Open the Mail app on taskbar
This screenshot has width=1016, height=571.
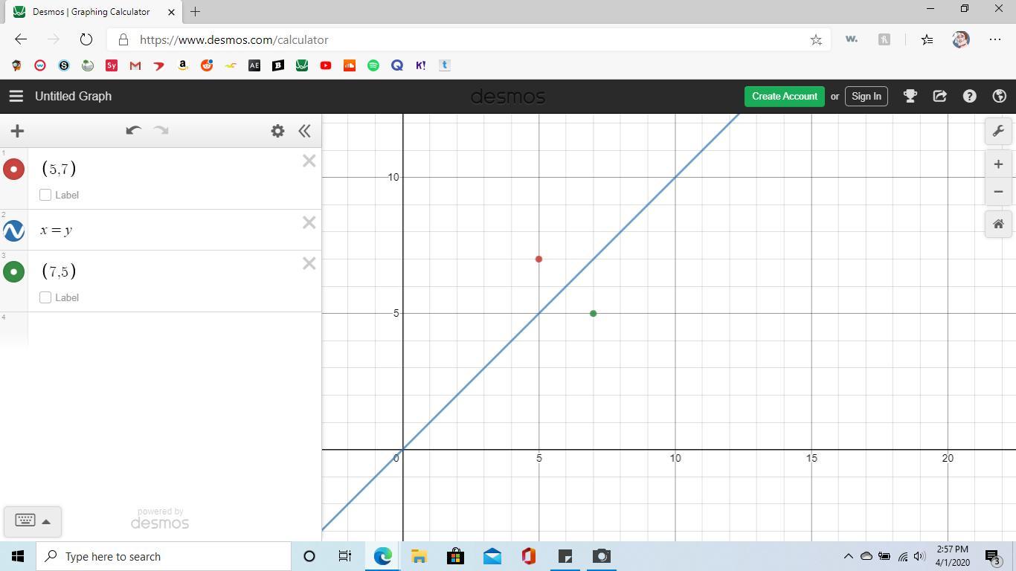point(492,556)
